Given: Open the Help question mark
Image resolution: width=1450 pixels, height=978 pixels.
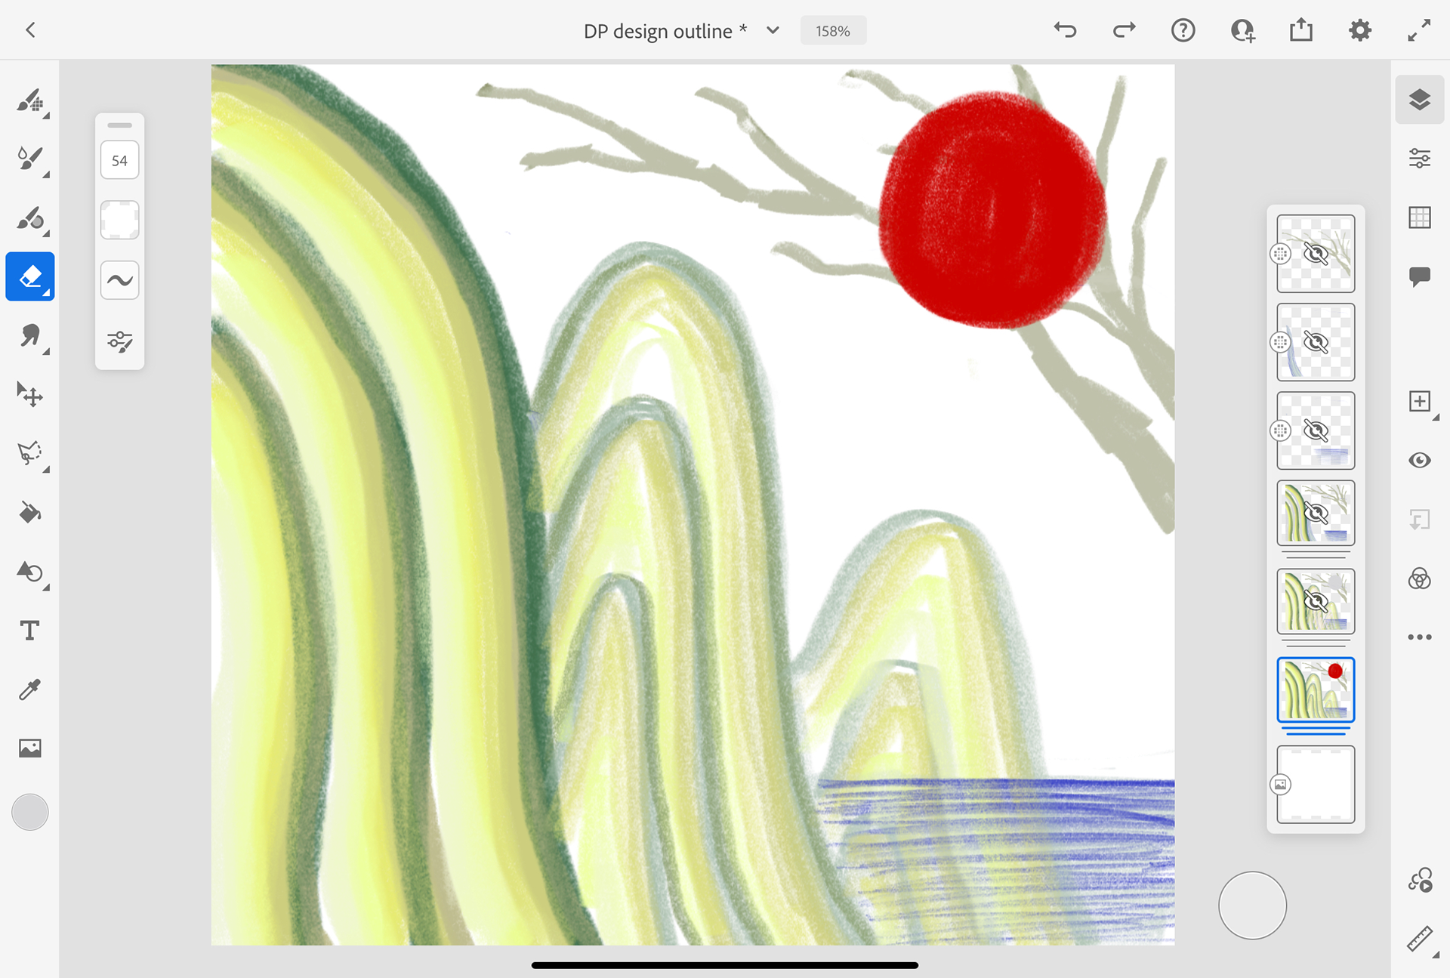Looking at the screenshot, I should [x=1183, y=30].
